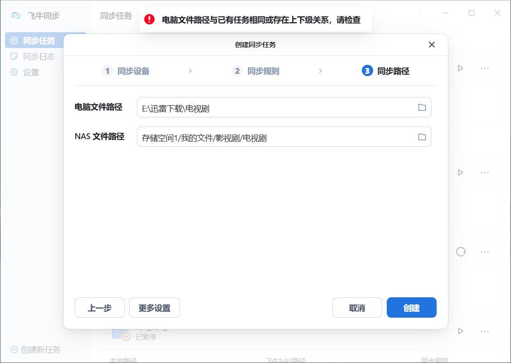Click the syncing refresh icon on third task
511x363 pixels.
[461, 252]
